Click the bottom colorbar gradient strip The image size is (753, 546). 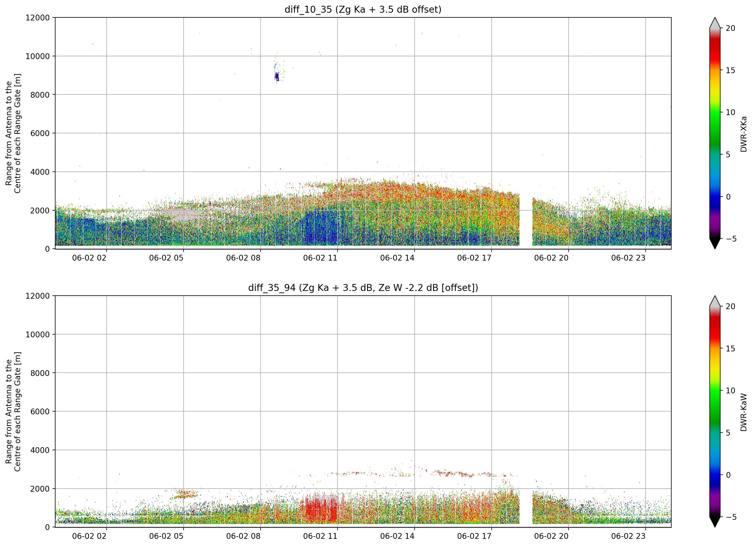coord(715,412)
